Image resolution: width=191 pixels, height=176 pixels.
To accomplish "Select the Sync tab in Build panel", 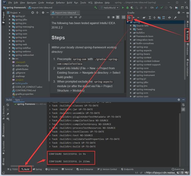I will (18, 100).
